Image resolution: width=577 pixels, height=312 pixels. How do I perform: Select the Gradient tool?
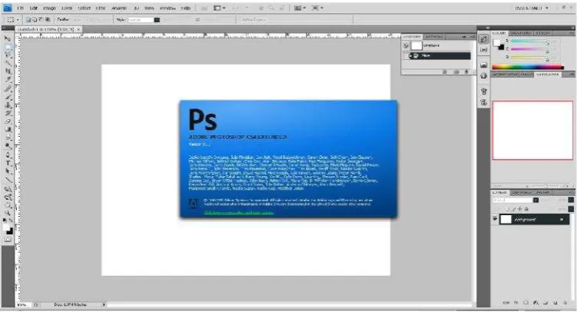click(x=8, y=129)
